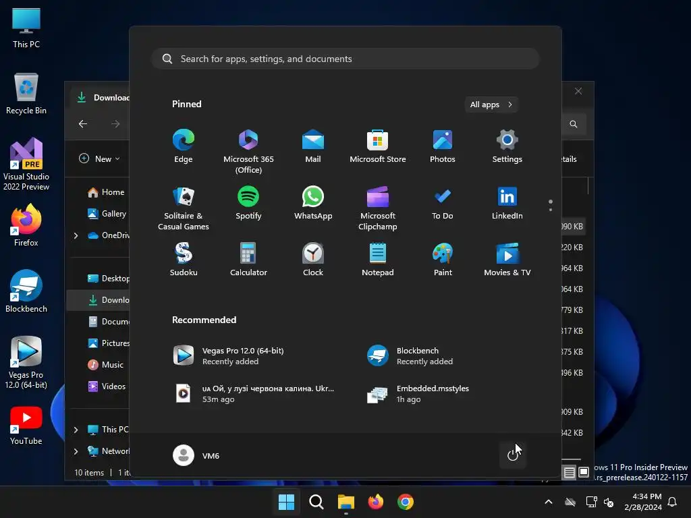
Task: Select Music in Explorer sidebar
Action: [x=106, y=365]
